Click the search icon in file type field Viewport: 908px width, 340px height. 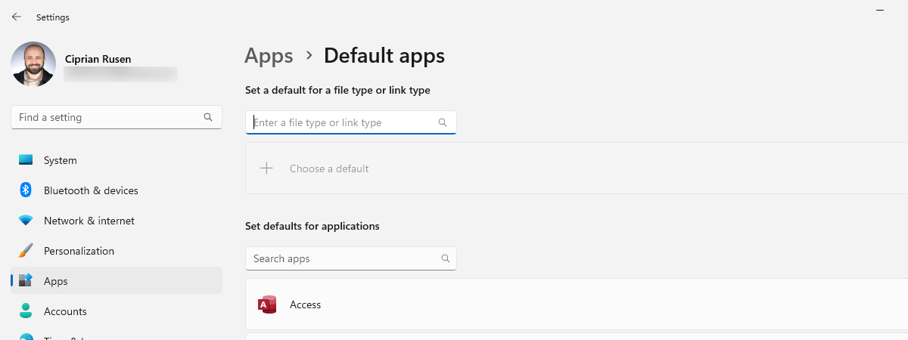(x=443, y=122)
